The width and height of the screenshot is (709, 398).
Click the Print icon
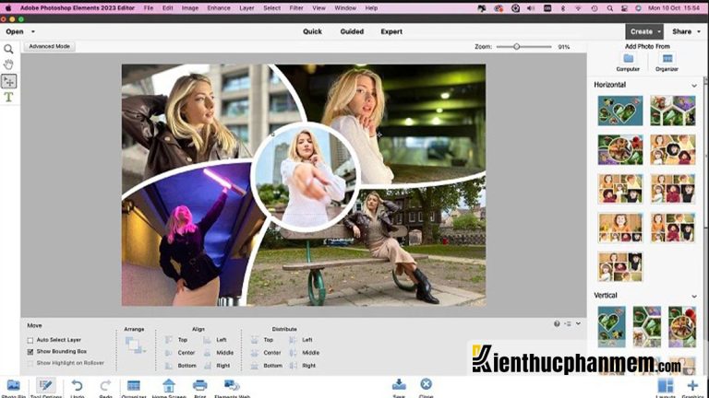pyautogui.click(x=199, y=386)
